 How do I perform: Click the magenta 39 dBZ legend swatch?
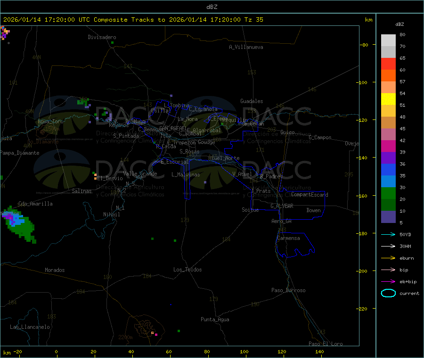coord(388,146)
